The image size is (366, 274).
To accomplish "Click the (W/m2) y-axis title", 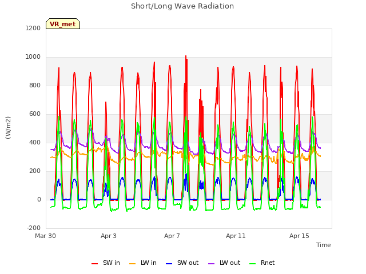I will point(8,128).
